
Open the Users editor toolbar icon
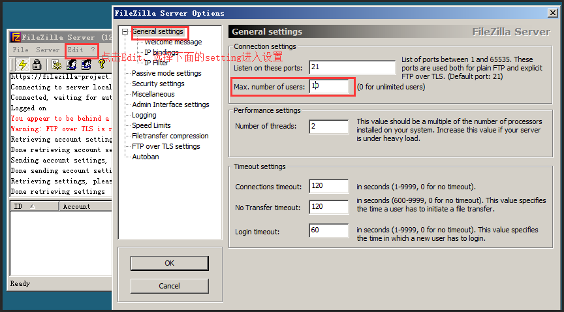pos(71,65)
